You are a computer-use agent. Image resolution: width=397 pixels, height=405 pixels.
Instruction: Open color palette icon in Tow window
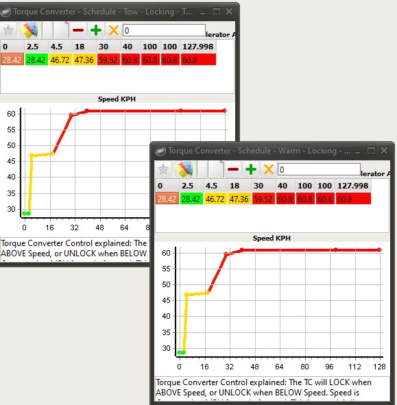click(x=29, y=30)
